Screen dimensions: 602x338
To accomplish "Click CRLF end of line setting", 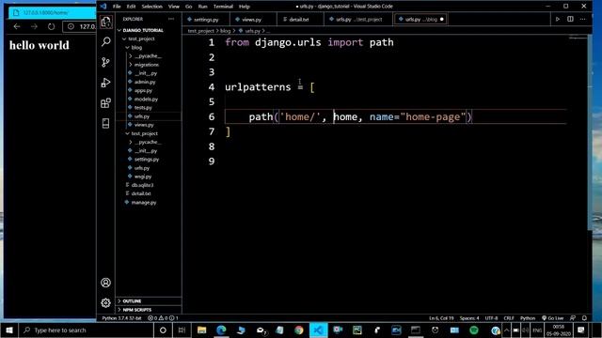I will [509, 318].
